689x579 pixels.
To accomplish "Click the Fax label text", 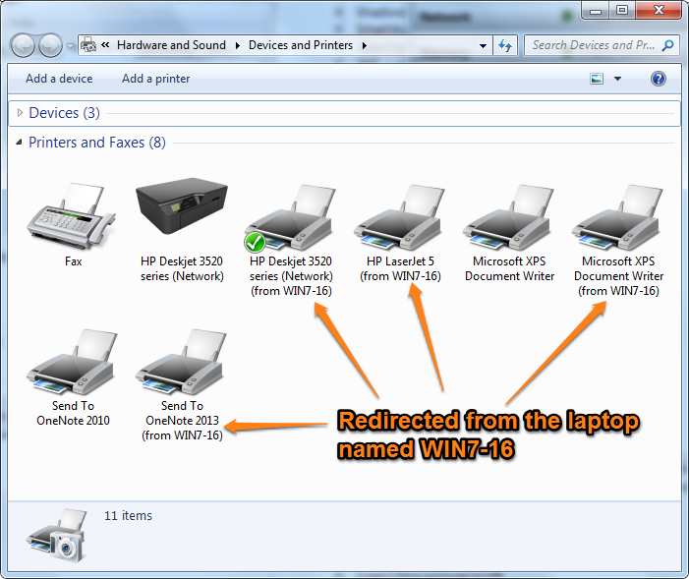I will point(74,261).
